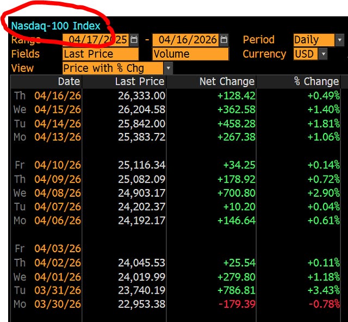Click percent change +3.43%
This screenshot has height=322, width=348.
[324, 290]
